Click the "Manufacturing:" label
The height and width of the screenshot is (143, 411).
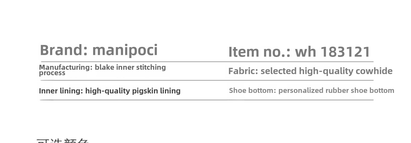[66, 67]
